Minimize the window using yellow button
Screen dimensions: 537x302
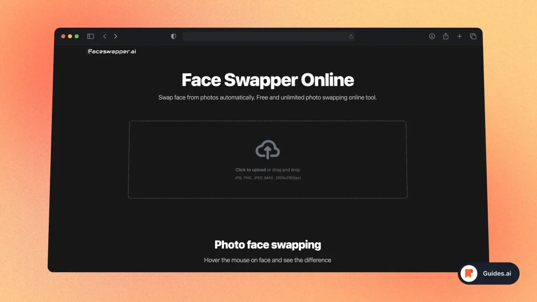(x=70, y=36)
